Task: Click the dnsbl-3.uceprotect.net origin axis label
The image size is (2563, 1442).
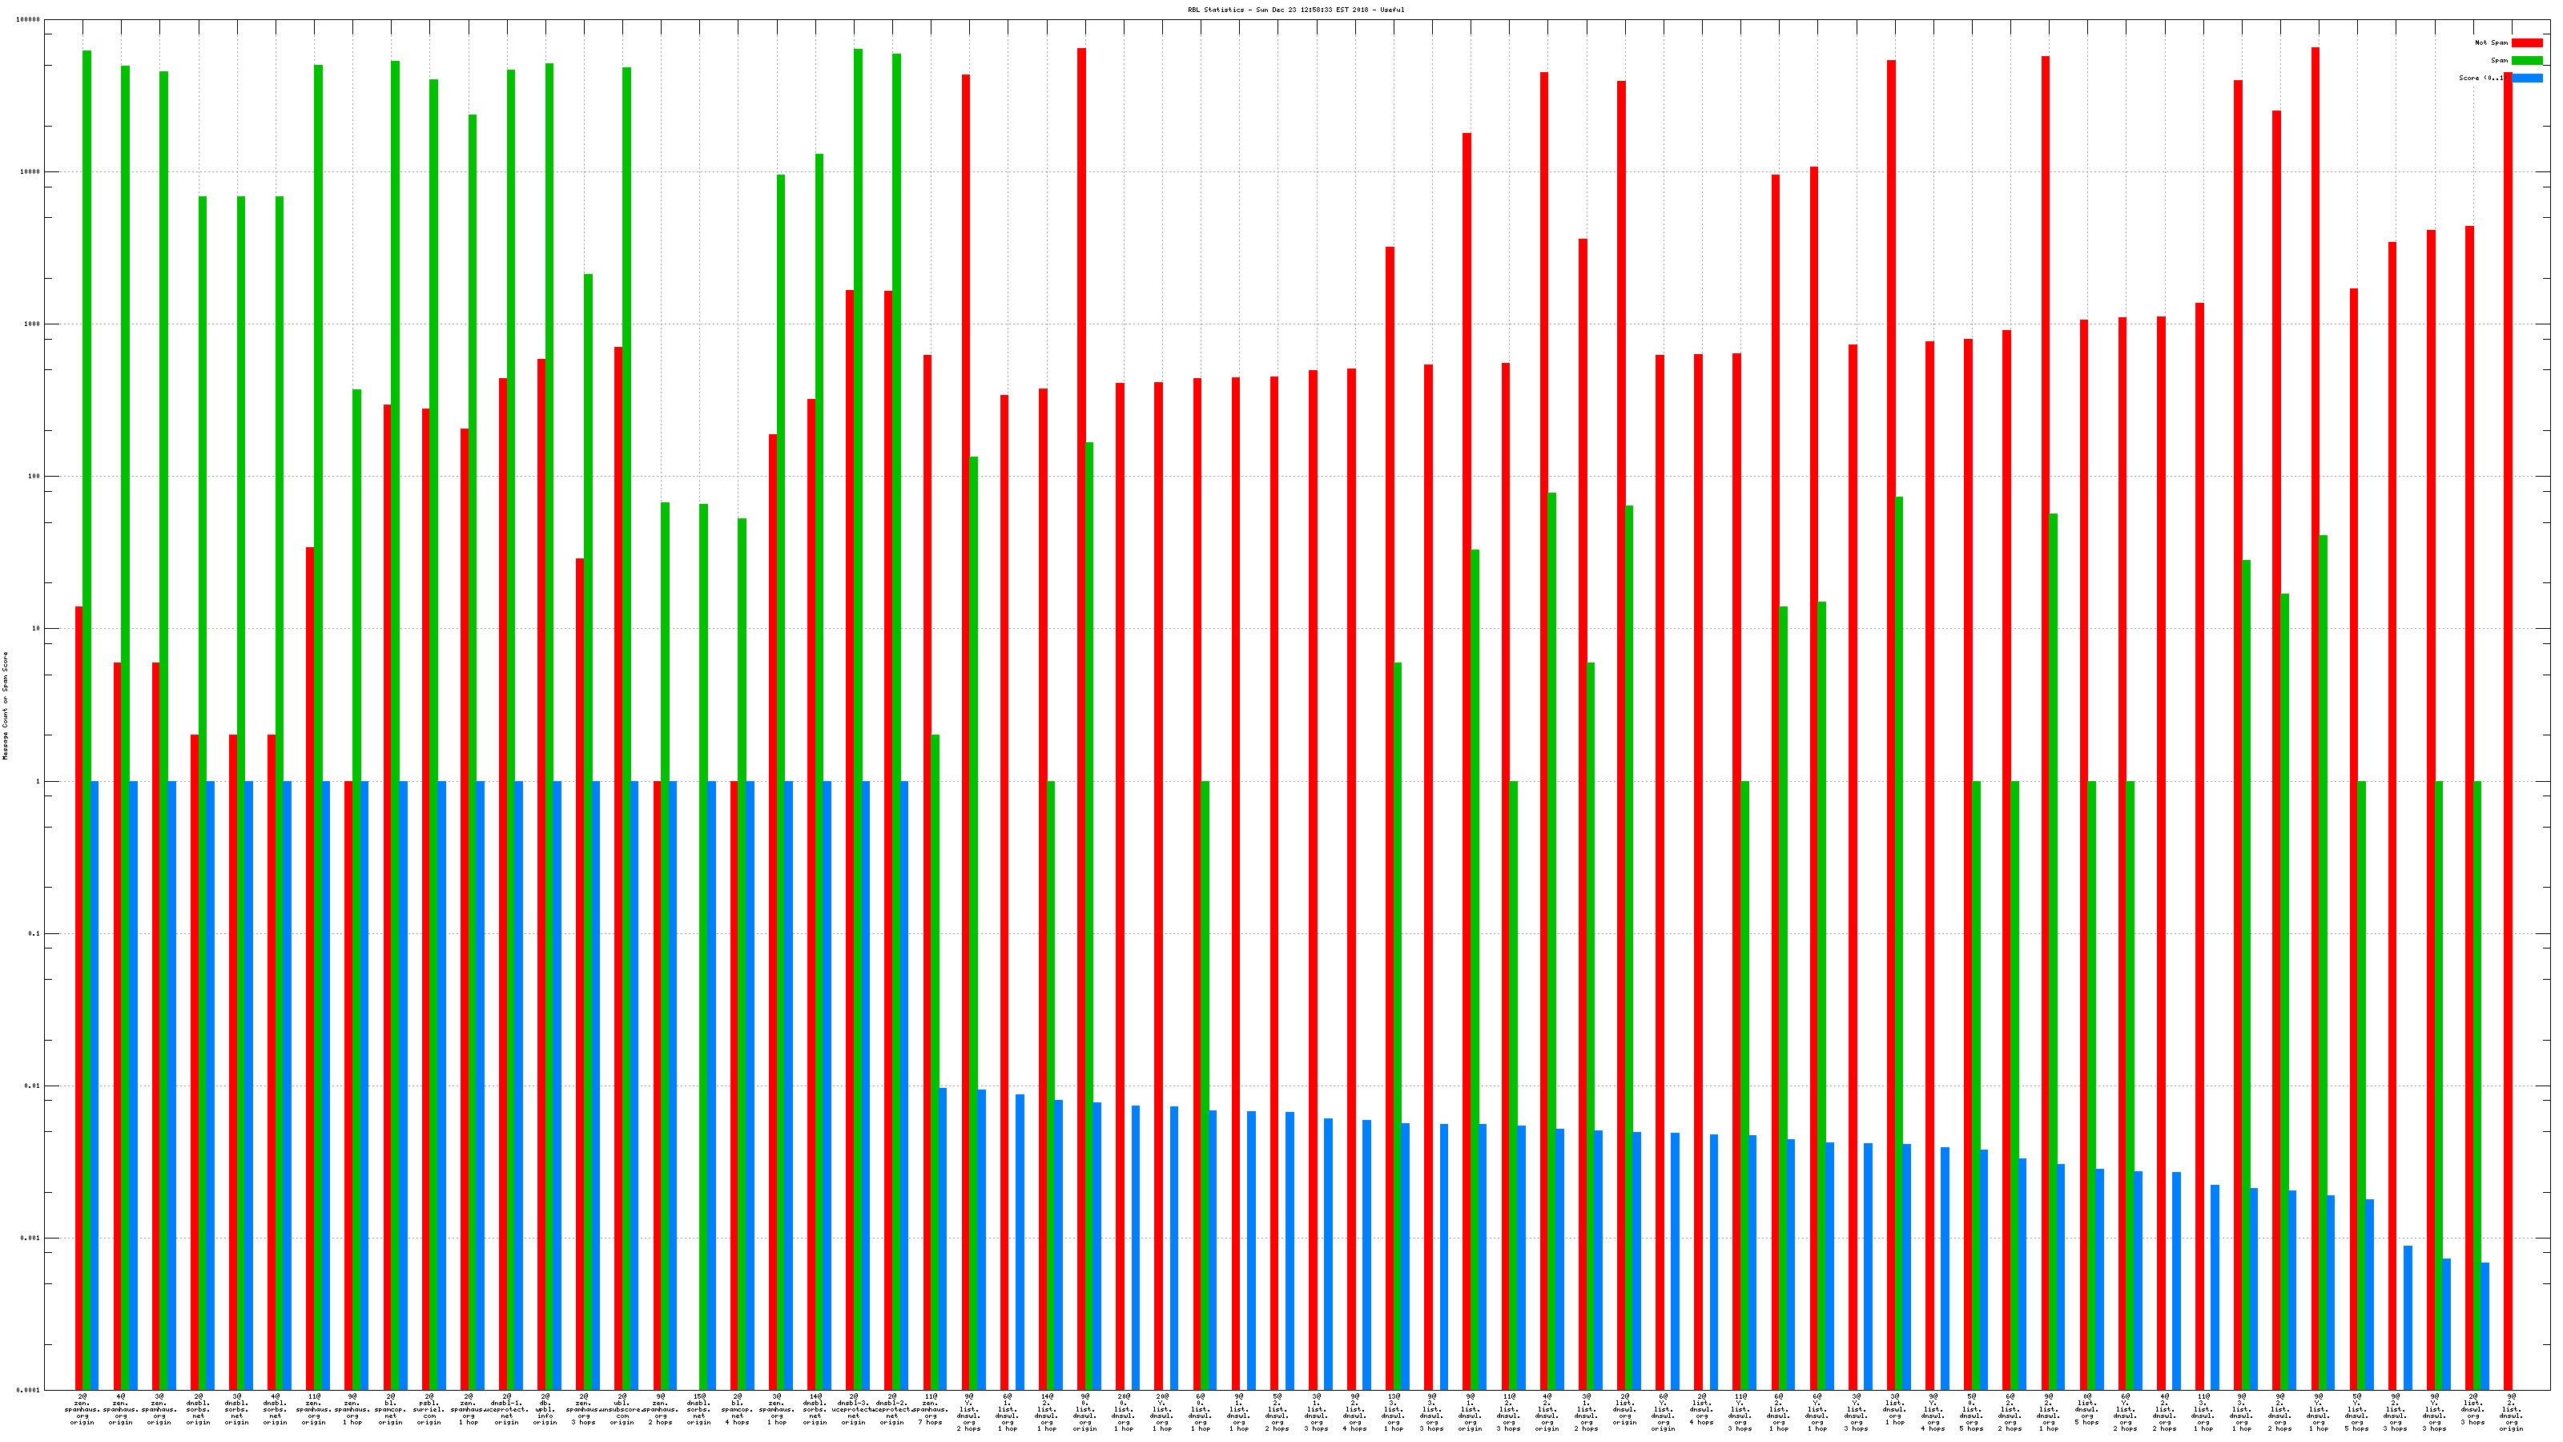Action: pyautogui.click(x=854, y=1409)
